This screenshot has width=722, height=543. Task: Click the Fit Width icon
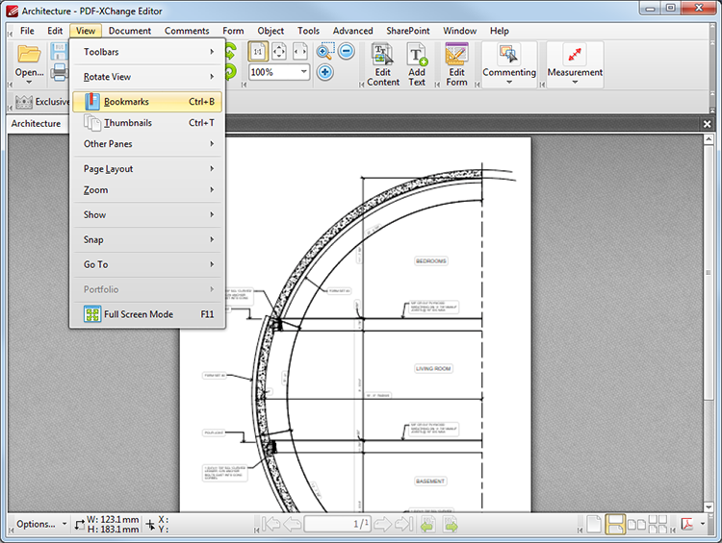(300, 52)
